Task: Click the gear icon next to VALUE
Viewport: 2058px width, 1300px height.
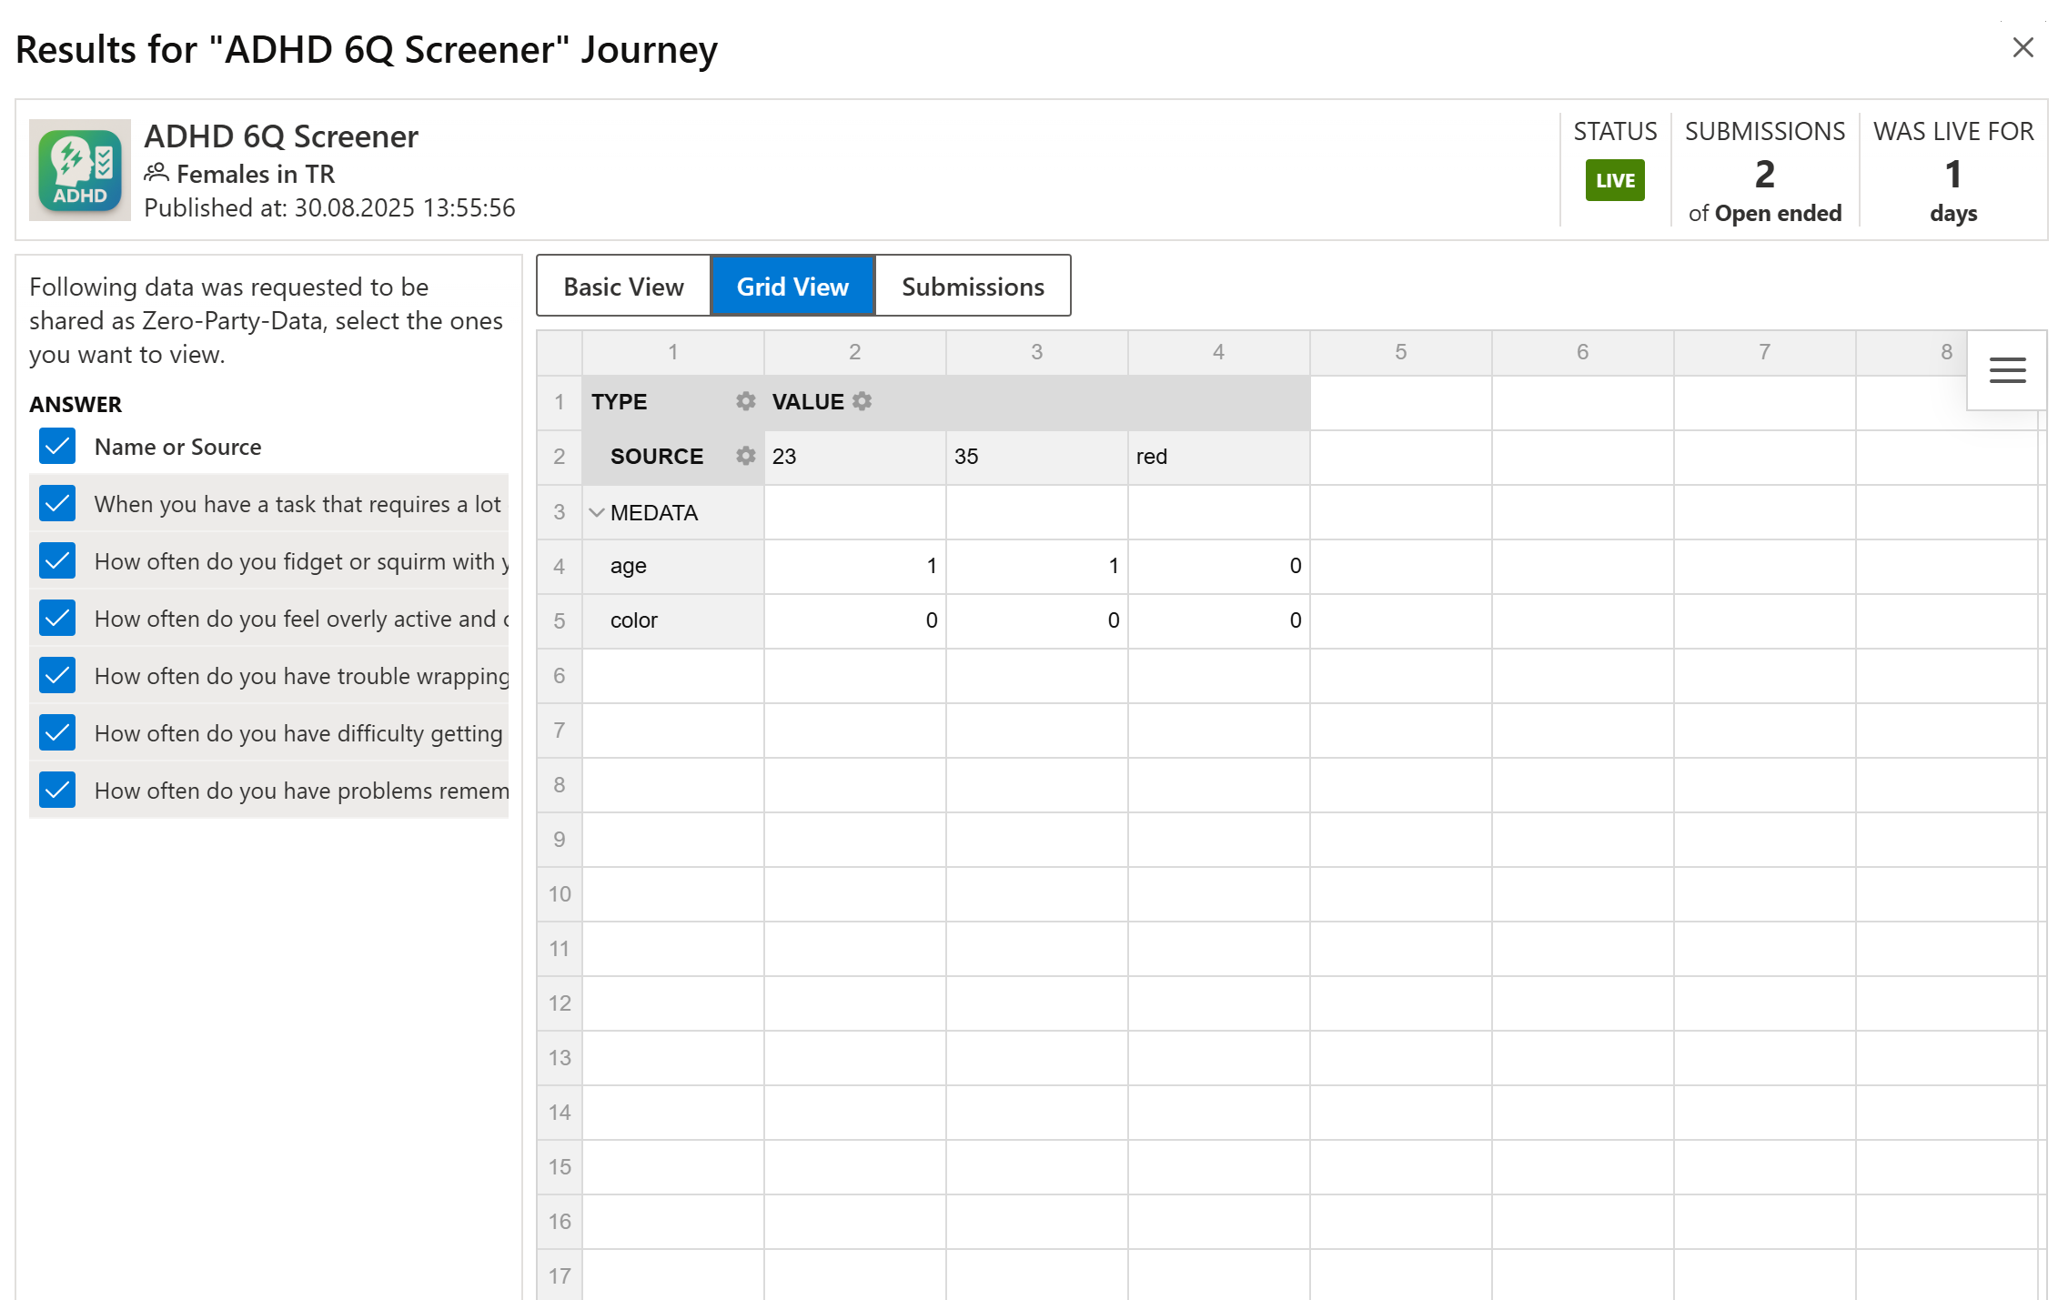Action: (x=863, y=401)
